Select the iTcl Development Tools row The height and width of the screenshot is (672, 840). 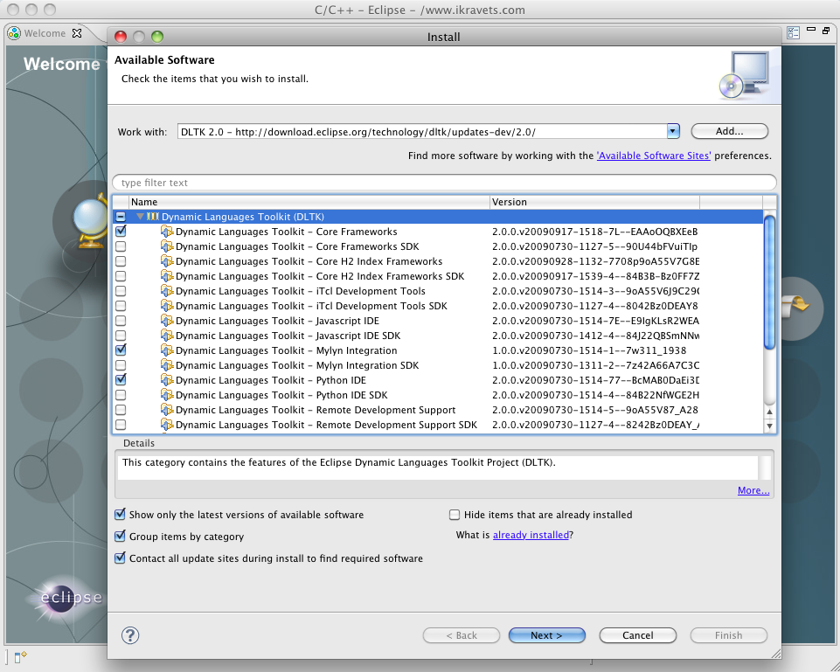(x=438, y=291)
